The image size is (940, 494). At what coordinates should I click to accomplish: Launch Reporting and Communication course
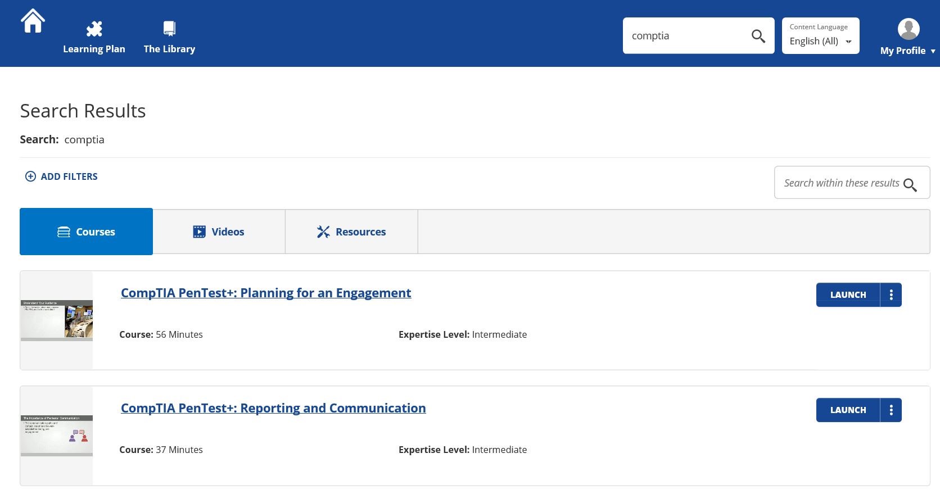(x=848, y=410)
